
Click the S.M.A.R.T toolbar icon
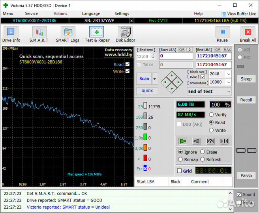(x=39, y=34)
